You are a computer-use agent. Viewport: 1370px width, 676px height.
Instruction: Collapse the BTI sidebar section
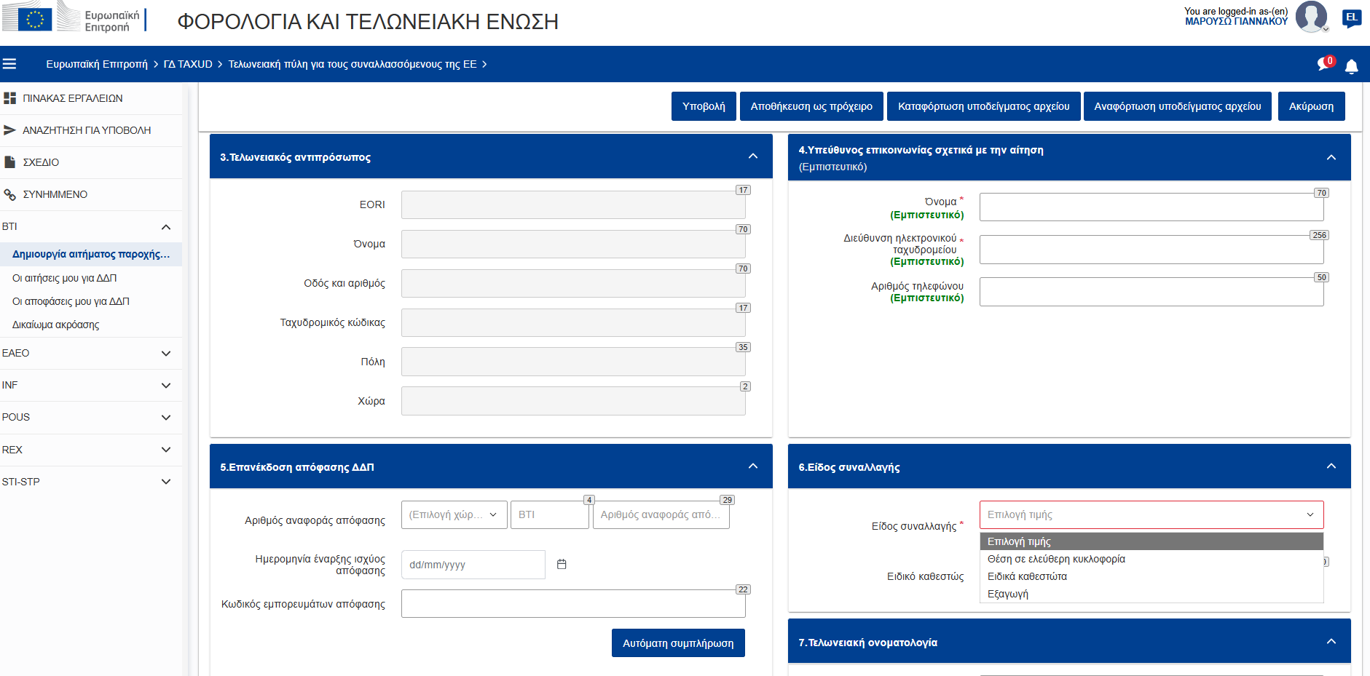tap(165, 227)
